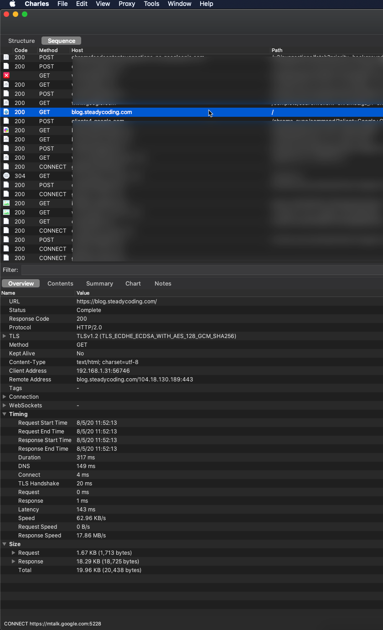Click the TLSv1.2 cipher suite value
Screen dimensions: 383x630
pos(156,336)
